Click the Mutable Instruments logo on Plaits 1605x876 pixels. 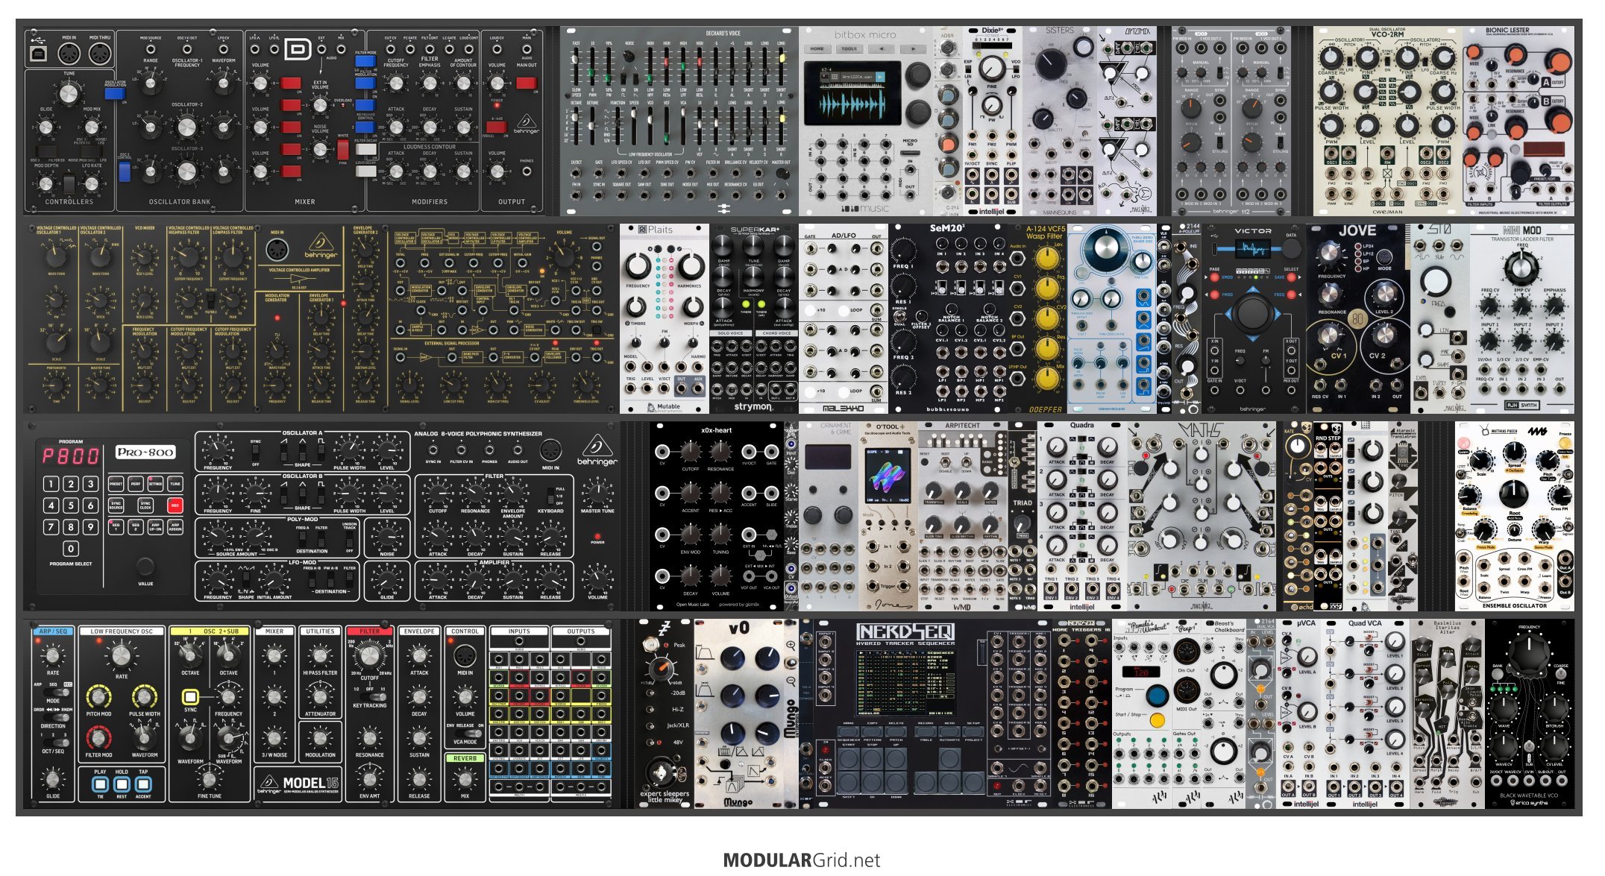point(664,407)
